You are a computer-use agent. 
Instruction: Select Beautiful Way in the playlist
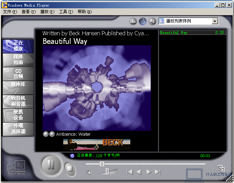tap(193, 33)
